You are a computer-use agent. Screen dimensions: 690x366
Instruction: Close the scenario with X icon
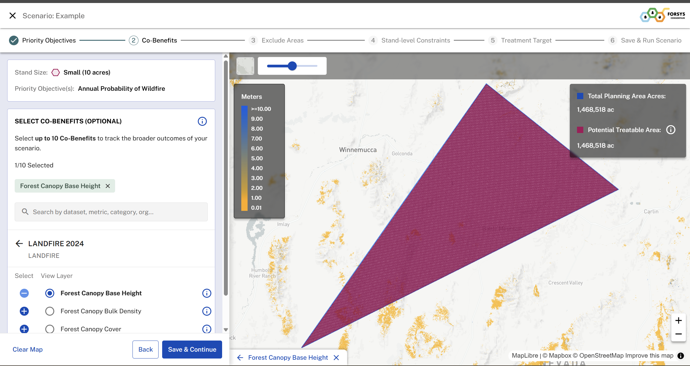(12, 16)
